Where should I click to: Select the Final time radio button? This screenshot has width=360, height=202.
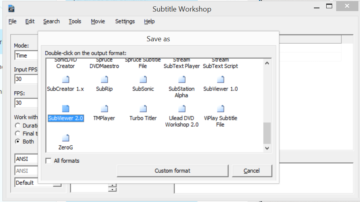click(17, 133)
